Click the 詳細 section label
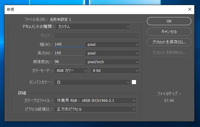The height and width of the screenshot is (127, 200). click(22, 93)
